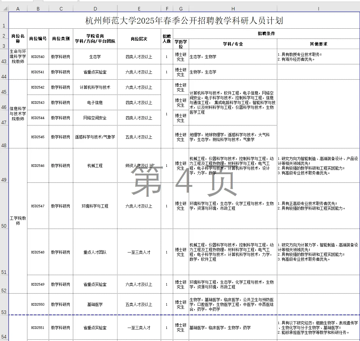Select the cell reading only 机械工程
Image resolution: width=360 pixels, height=341 pixels.
pos(95,166)
